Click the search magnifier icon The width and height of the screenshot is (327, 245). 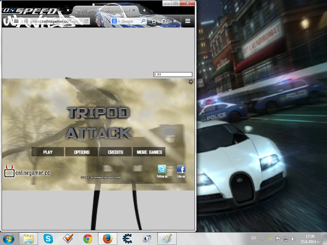point(143,21)
